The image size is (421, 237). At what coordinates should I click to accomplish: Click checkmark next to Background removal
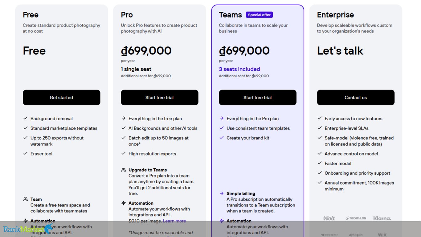[x=26, y=118]
